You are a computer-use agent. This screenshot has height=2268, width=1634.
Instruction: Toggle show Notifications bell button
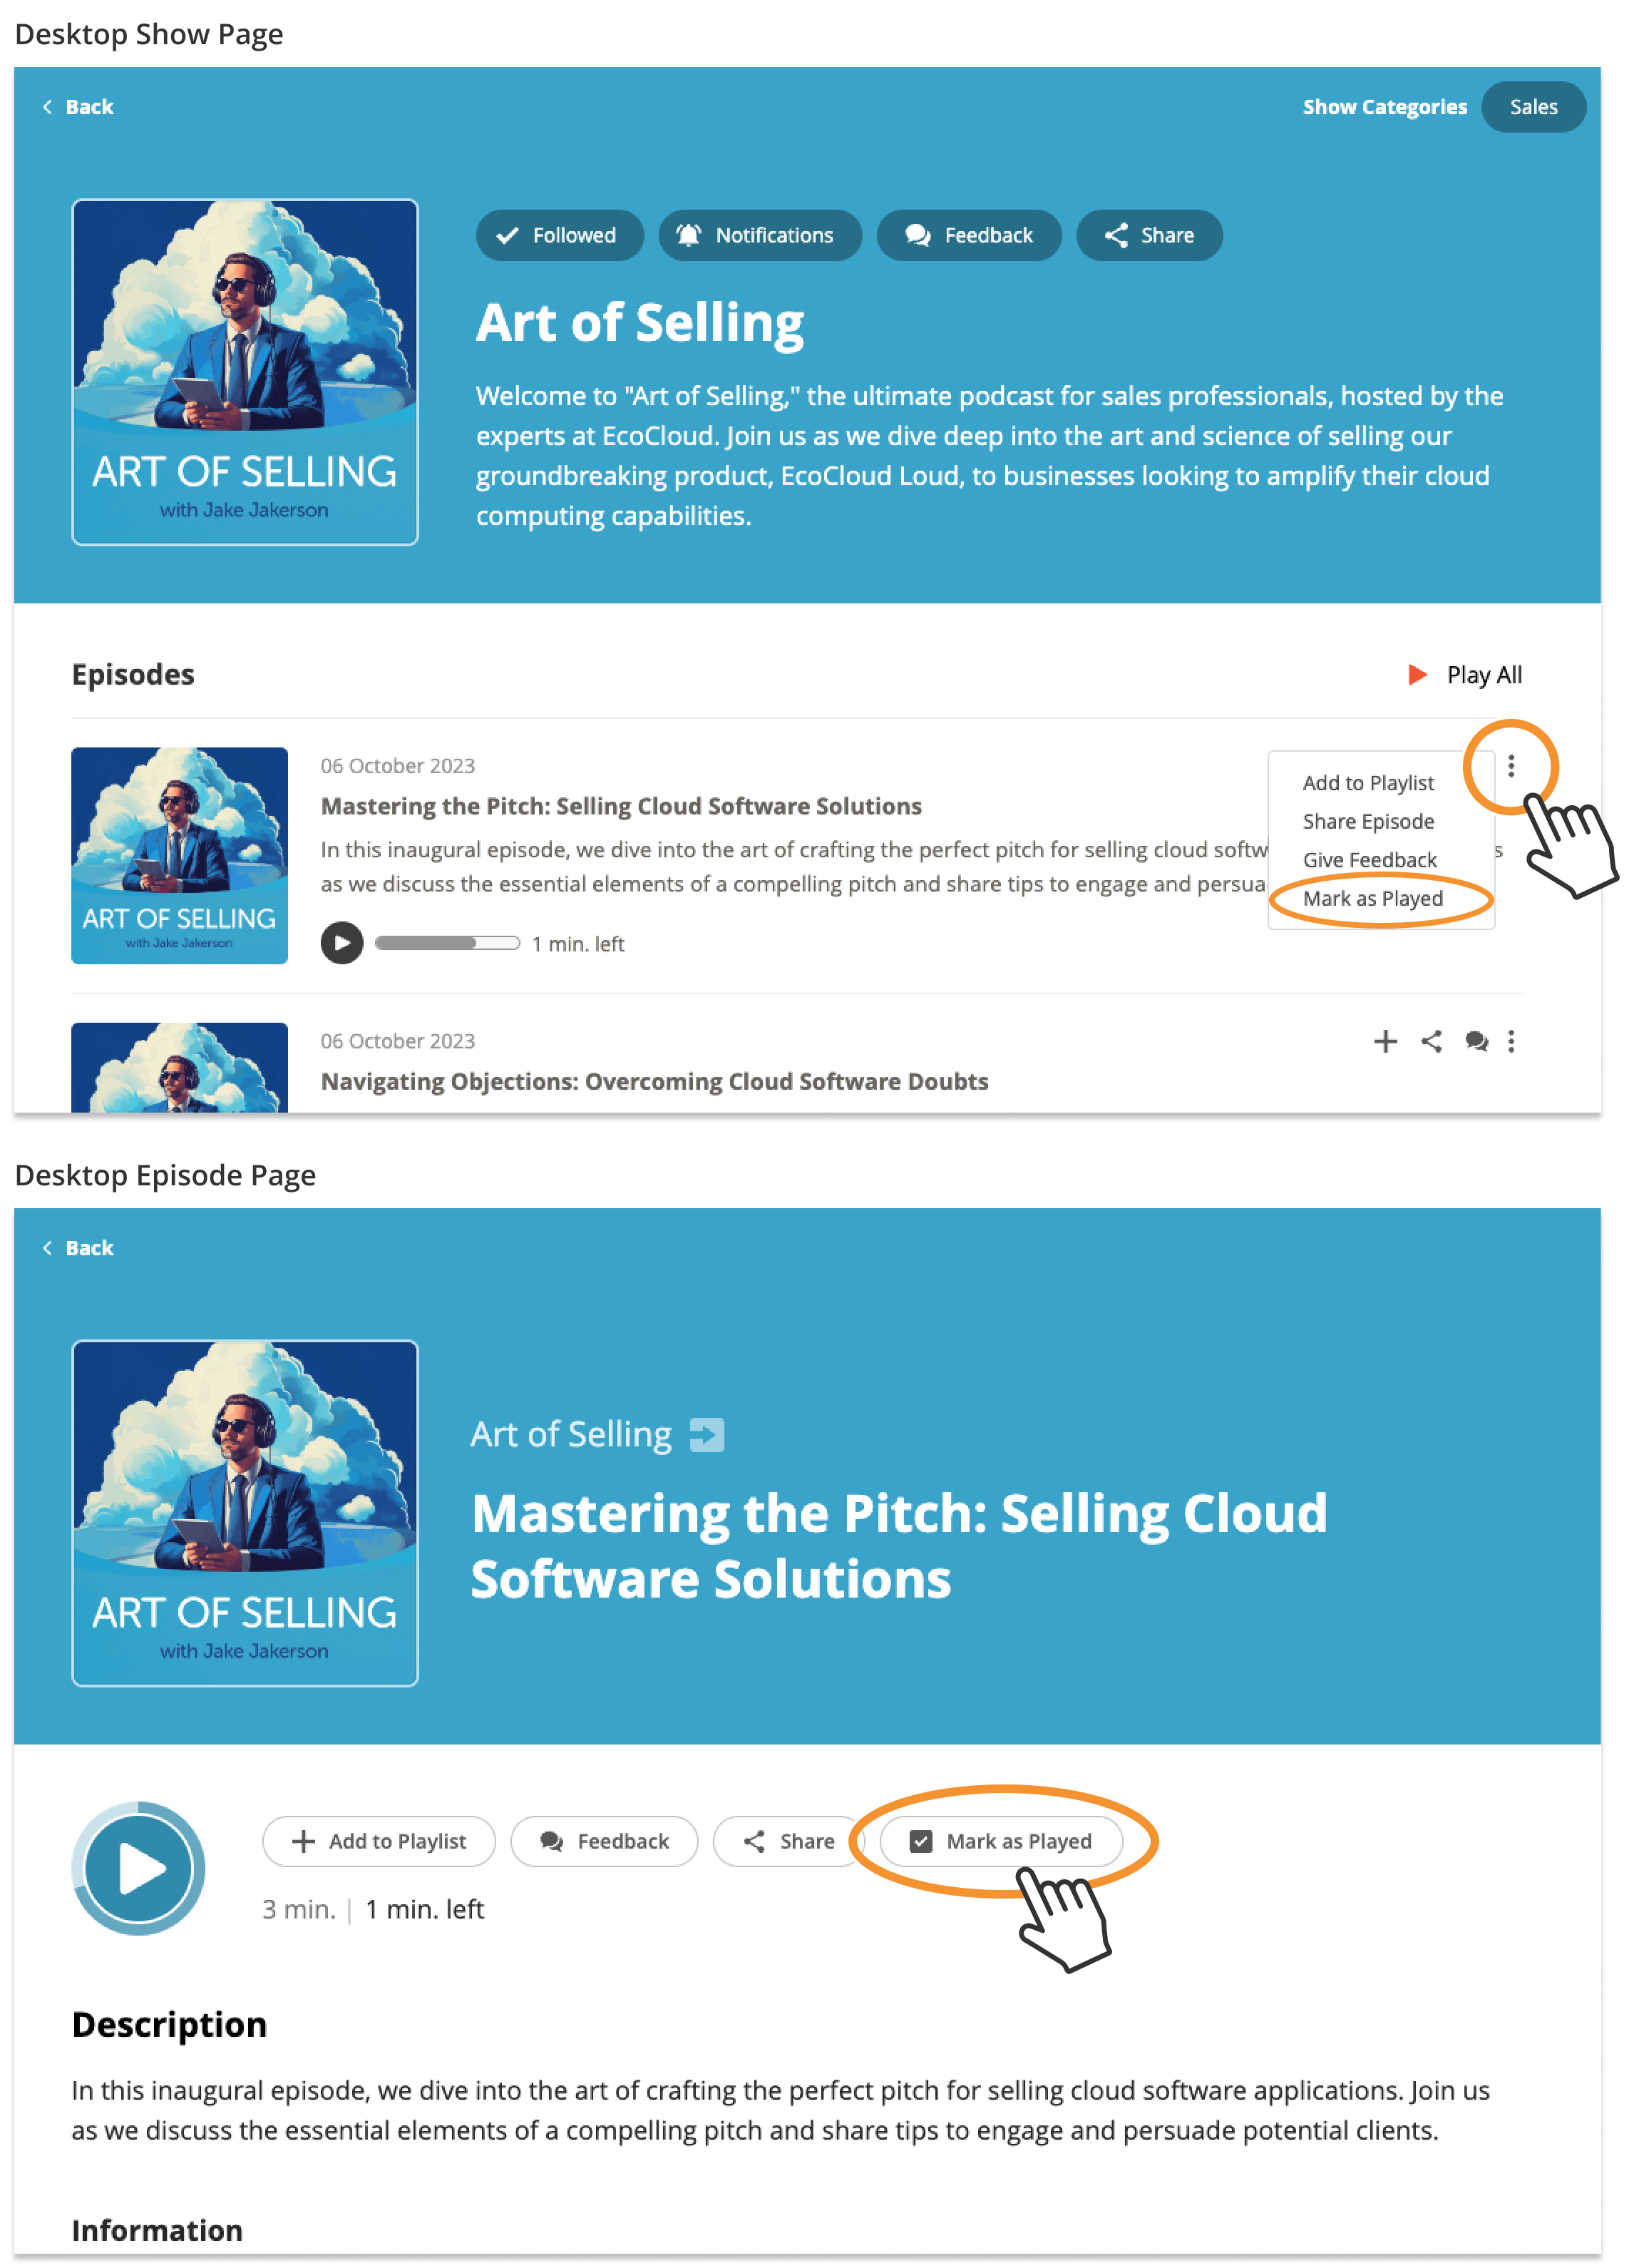pos(759,236)
